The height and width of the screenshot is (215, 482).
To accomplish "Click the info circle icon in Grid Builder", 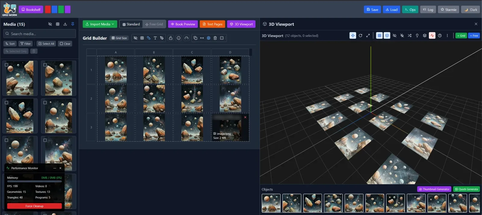I will (179, 38).
